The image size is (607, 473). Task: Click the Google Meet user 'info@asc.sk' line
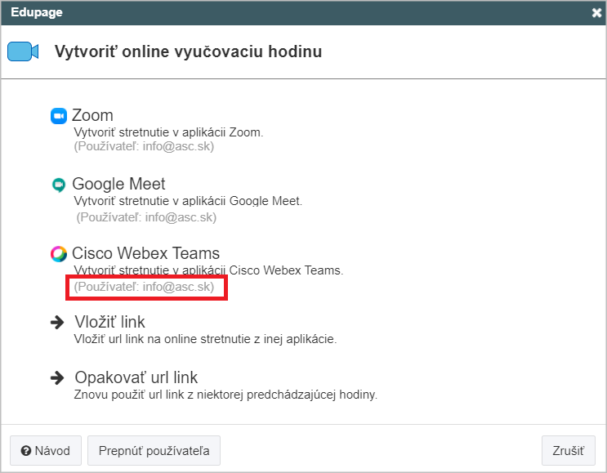(x=146, y=217)
